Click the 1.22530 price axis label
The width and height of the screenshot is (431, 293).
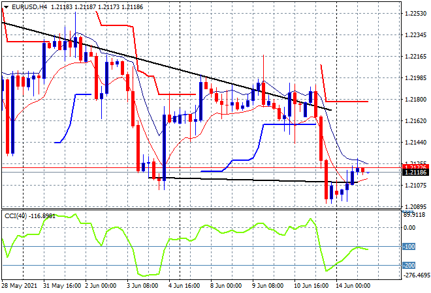[x=416, y=14]
